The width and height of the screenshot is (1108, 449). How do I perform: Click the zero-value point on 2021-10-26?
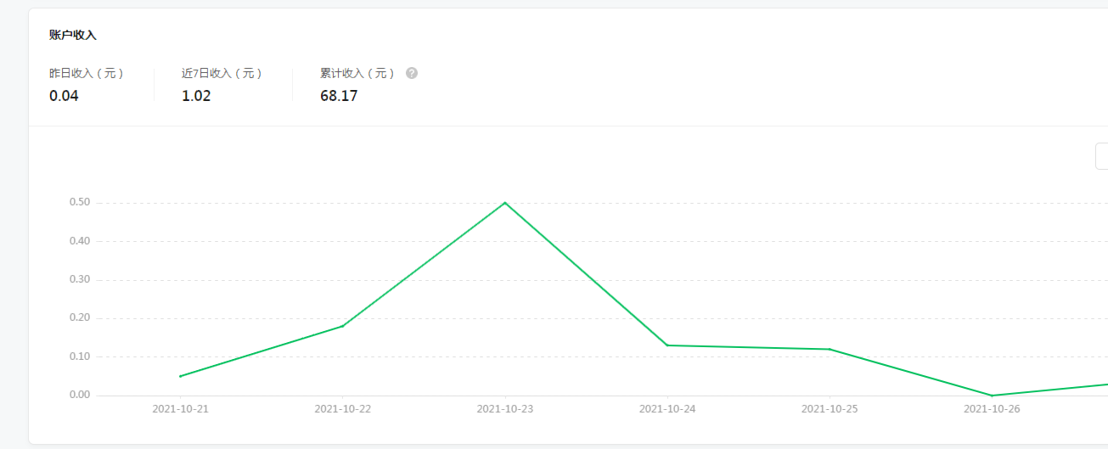(992, 396)
